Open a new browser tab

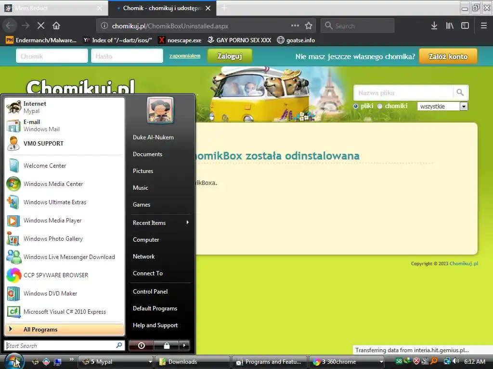coord(224,8)
